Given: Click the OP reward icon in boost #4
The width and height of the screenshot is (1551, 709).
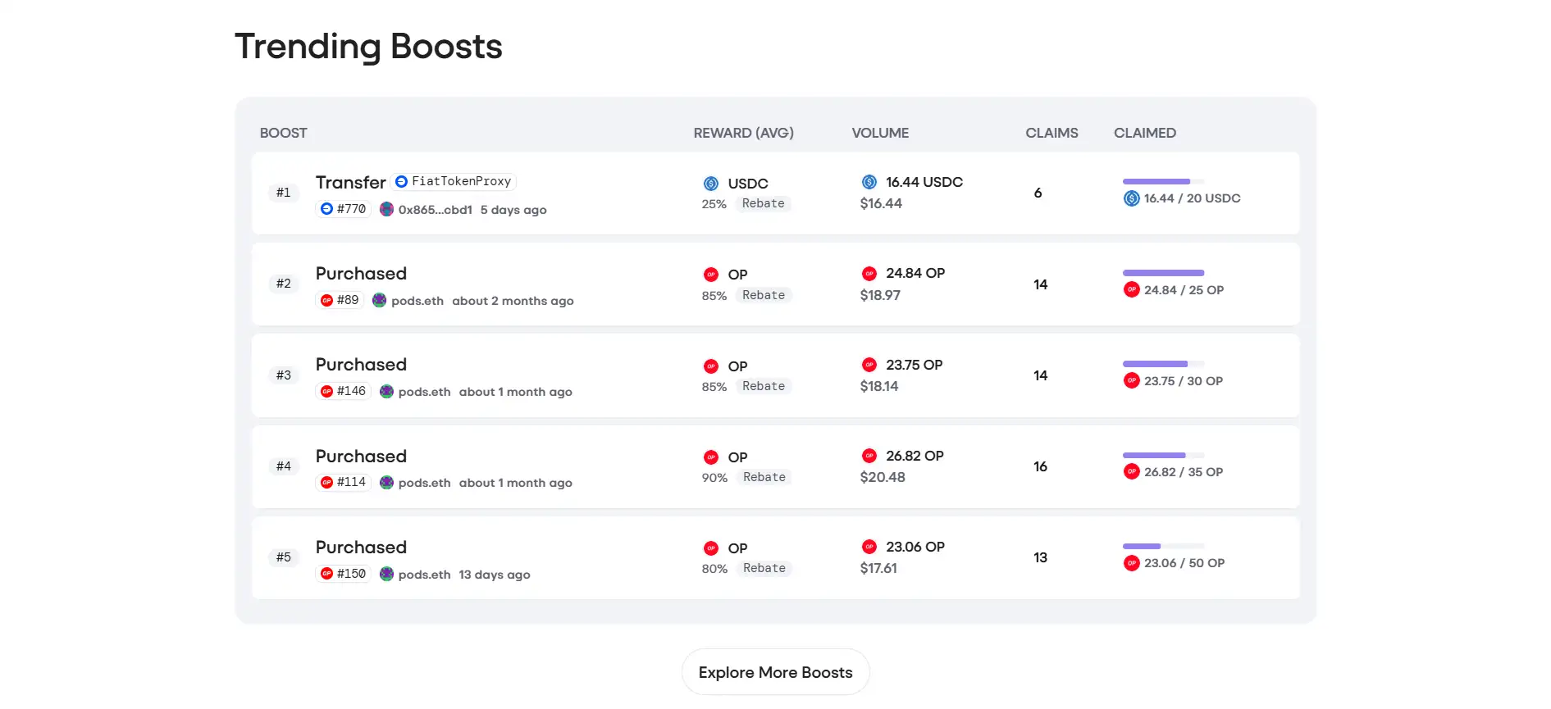Looking at the screenshot, I should point(710,457).
